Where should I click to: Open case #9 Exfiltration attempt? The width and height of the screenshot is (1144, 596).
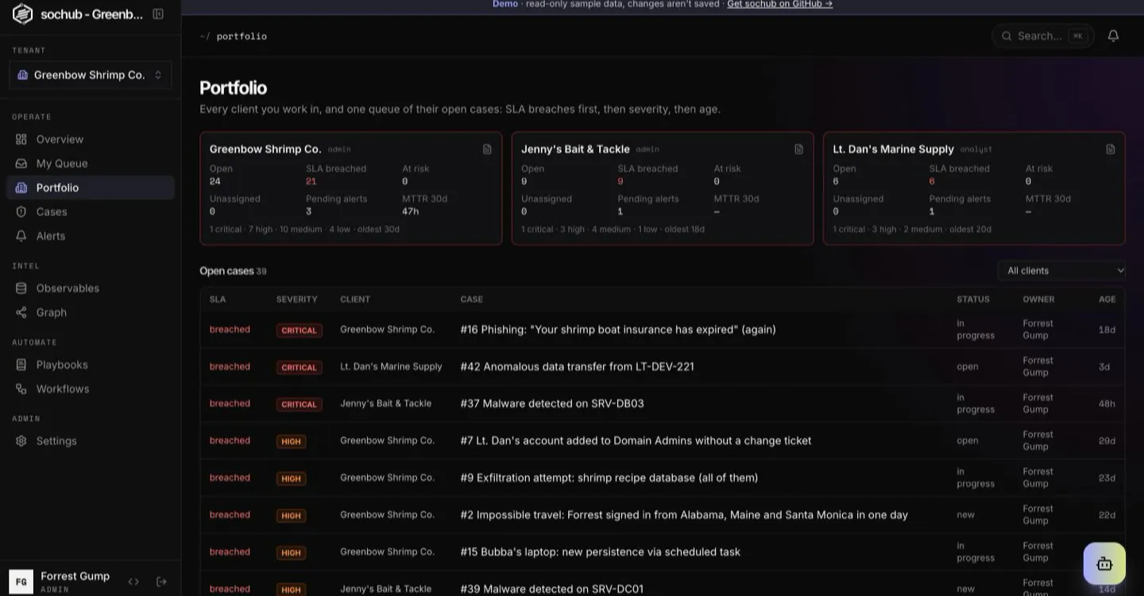click(609, 478)
